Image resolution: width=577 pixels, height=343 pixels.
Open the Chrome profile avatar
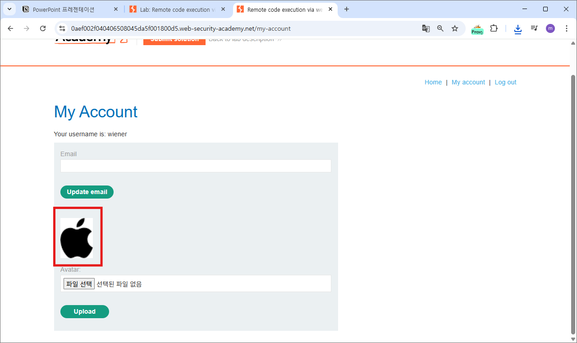point(550,28)
